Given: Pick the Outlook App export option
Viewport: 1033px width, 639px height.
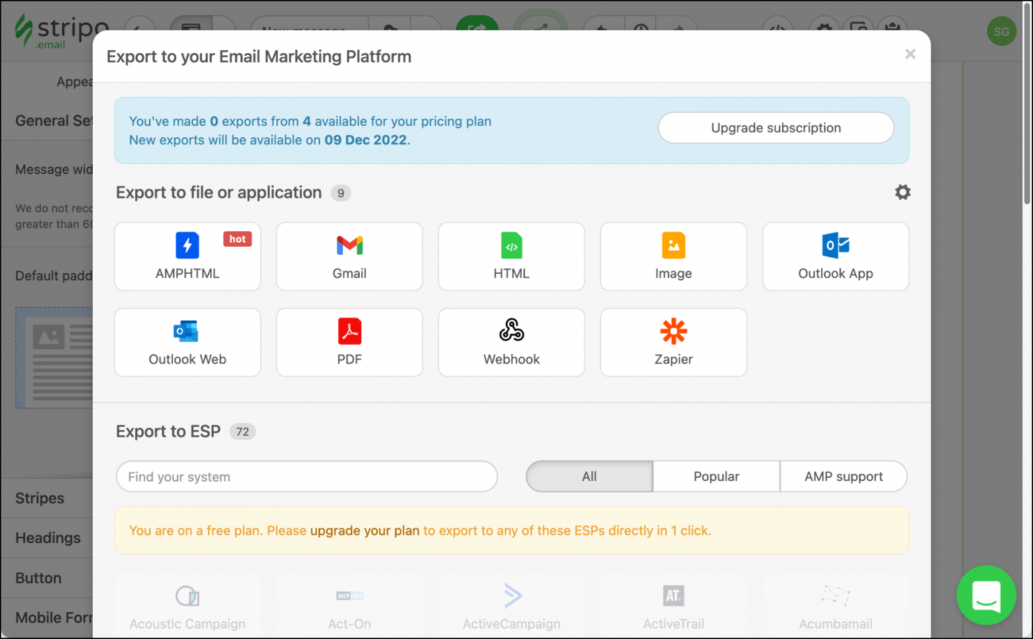Looking at the screenshot, I should (835, 256).
